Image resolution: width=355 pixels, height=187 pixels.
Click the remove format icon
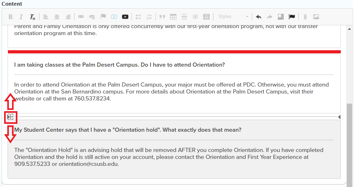tap(32, 17)
